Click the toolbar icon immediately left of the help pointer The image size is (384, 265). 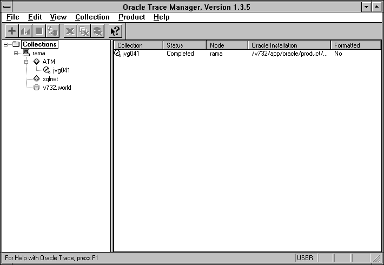click(98, 31)
